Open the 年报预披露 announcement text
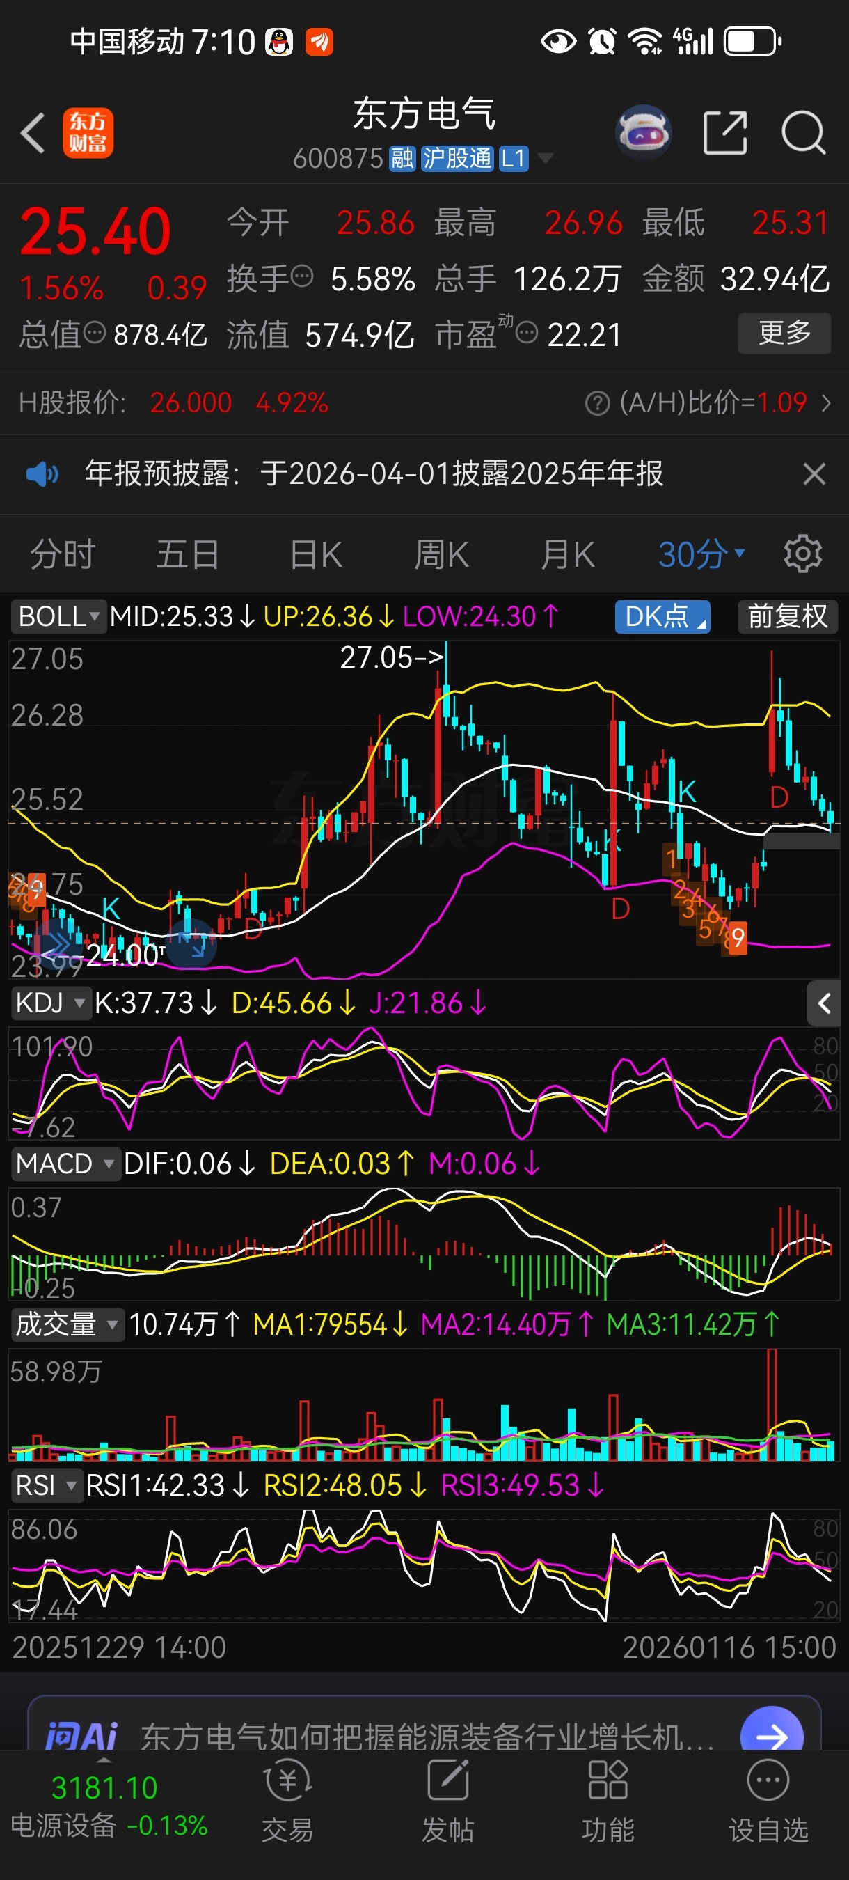 click(x=374, y=474)
